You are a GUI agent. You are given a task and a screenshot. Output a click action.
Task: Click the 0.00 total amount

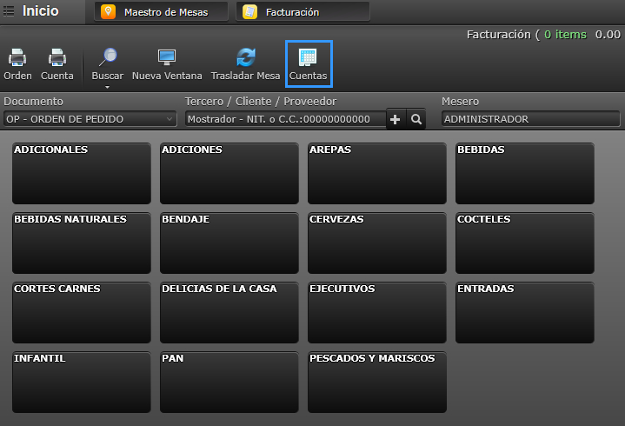608,35
